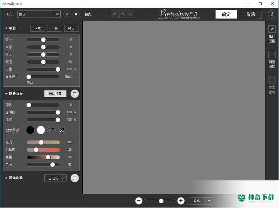Click the 取消 button
This screenshot has width=279, height=208.
point(251,14)
